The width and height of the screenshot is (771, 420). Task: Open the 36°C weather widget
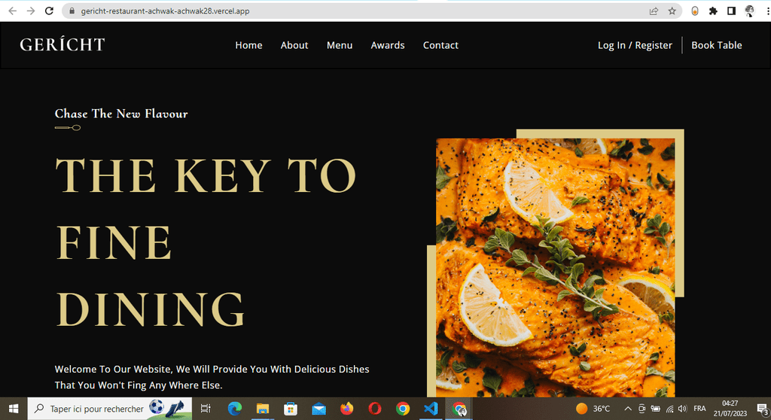[593, 409]
